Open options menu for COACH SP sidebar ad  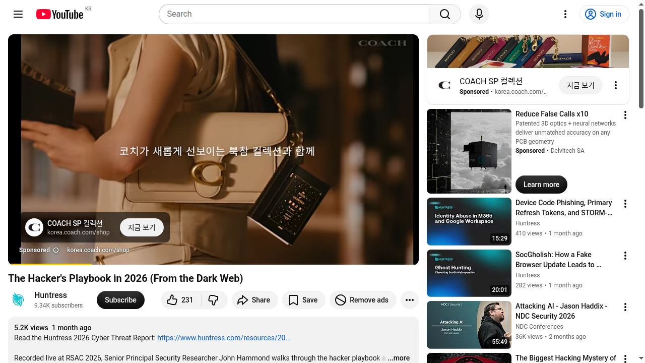[x=615, y=86]
